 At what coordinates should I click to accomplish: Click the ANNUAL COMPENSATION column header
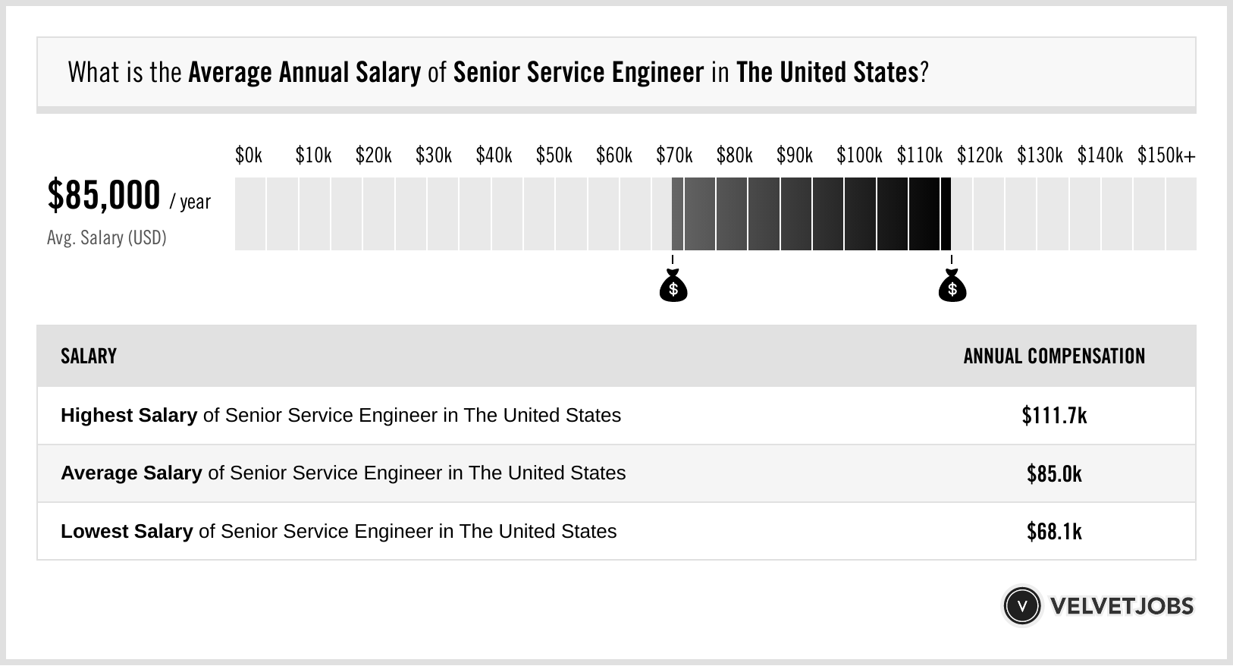coord(1054,357)
